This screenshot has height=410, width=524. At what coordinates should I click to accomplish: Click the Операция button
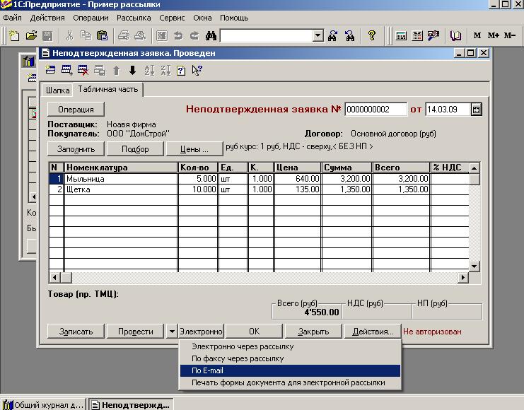coord(76,110)
